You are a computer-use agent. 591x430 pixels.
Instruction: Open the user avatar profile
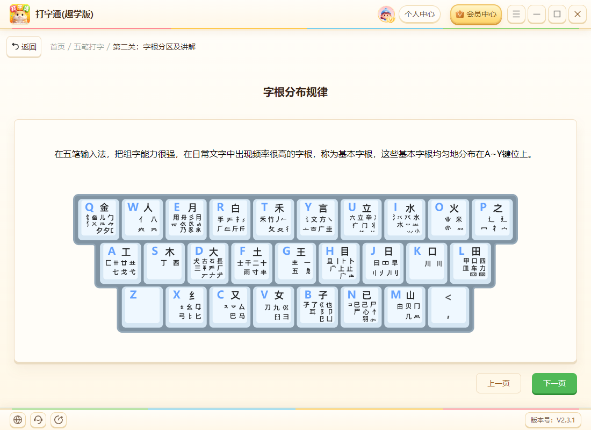point(386,15)
